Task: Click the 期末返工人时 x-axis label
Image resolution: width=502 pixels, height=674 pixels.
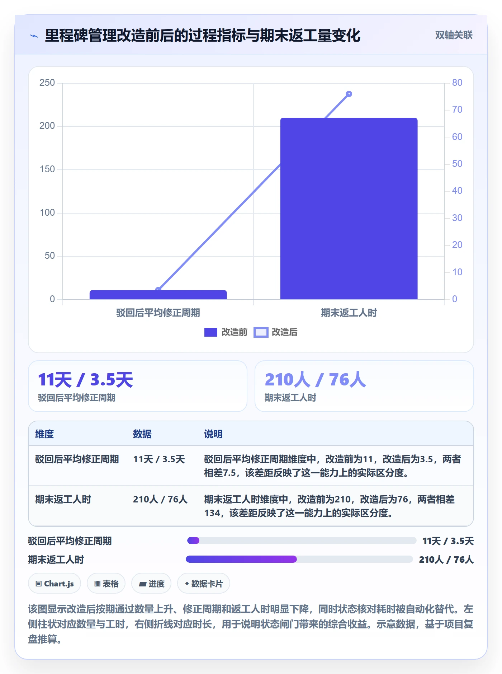Action: [x=349, y=313]
